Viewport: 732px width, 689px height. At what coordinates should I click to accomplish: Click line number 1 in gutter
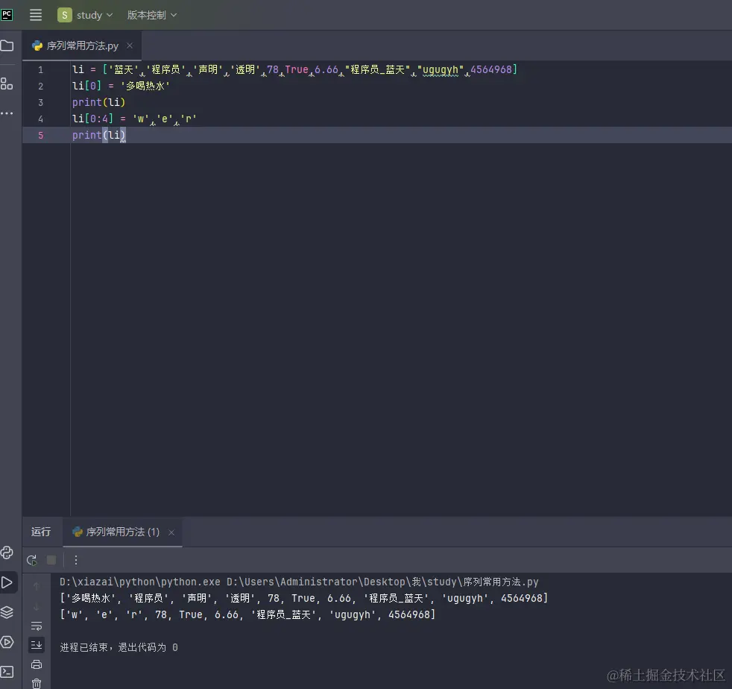(x=40, y=70)
